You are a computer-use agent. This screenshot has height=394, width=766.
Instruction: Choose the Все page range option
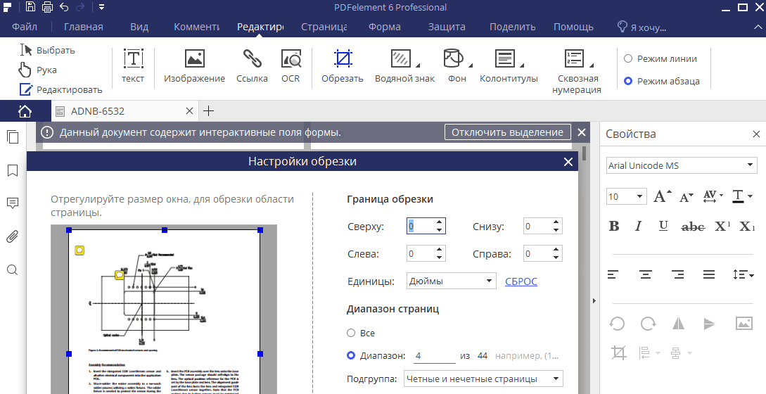351,333
